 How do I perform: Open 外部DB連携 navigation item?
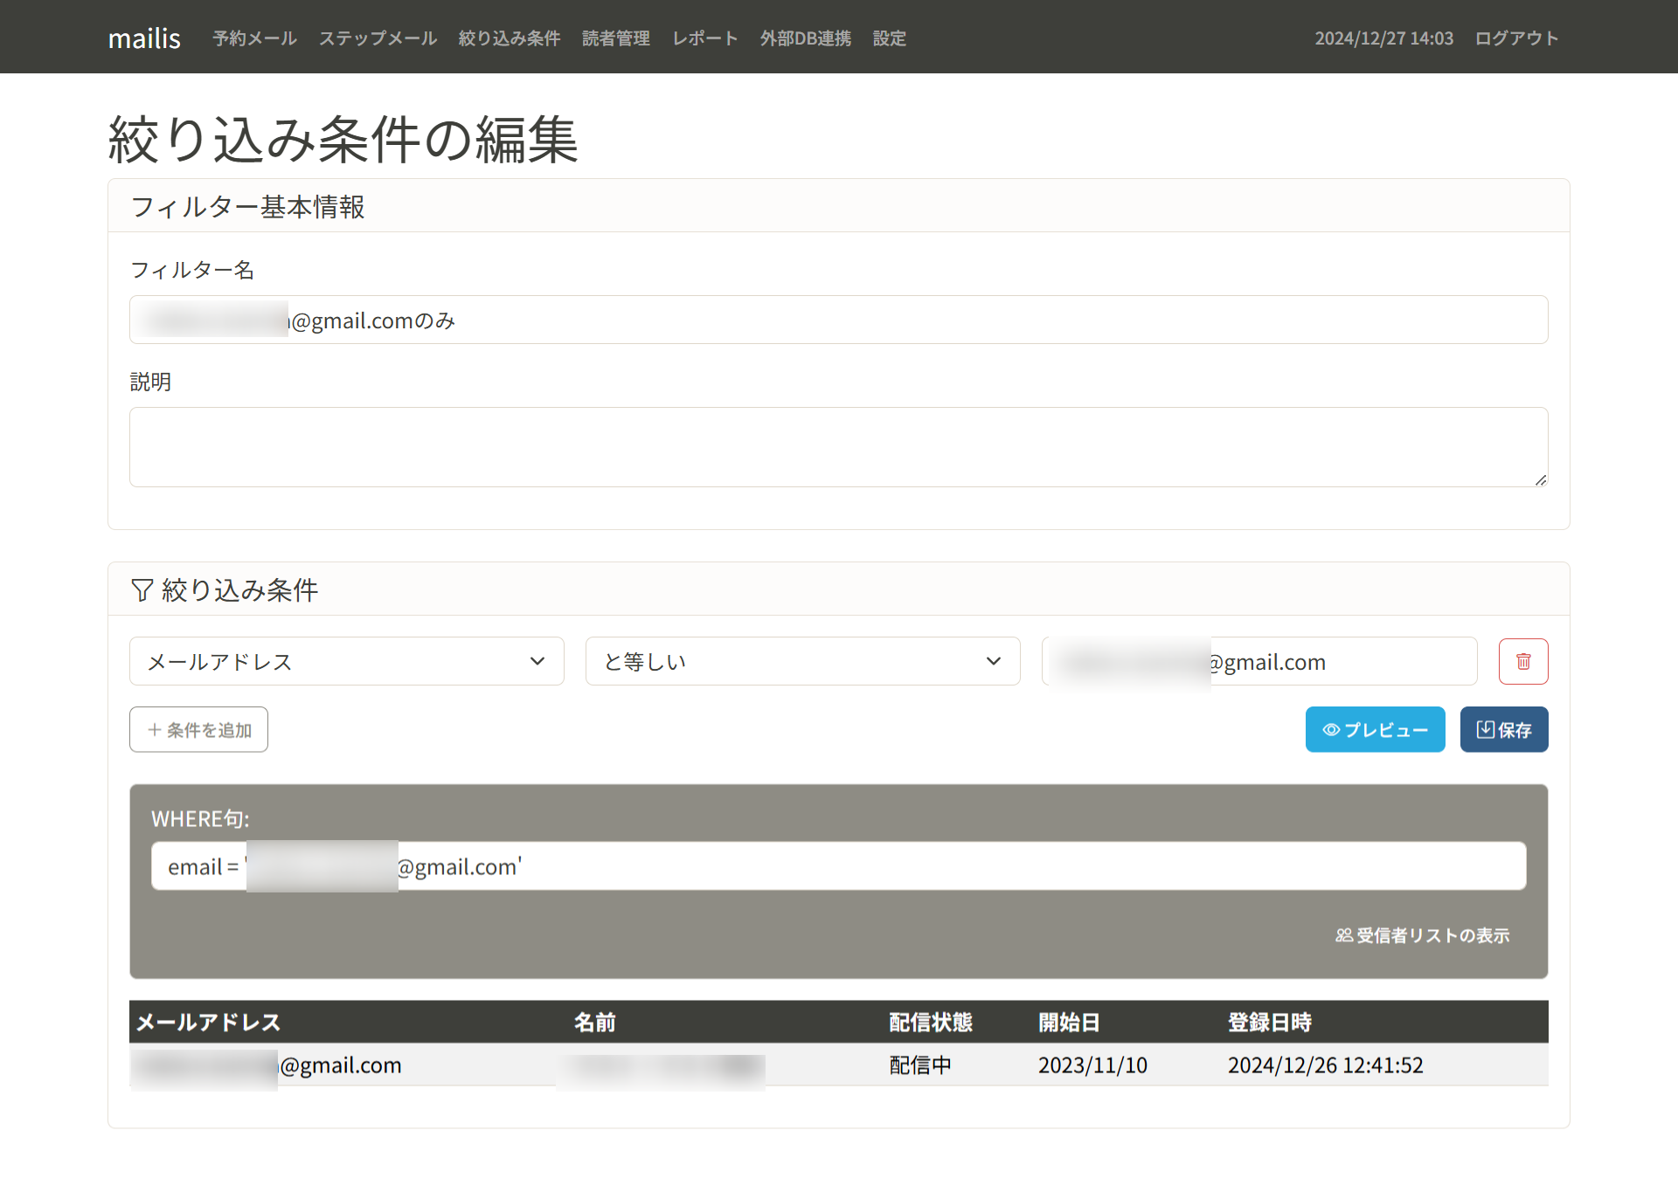click(805, 38)
